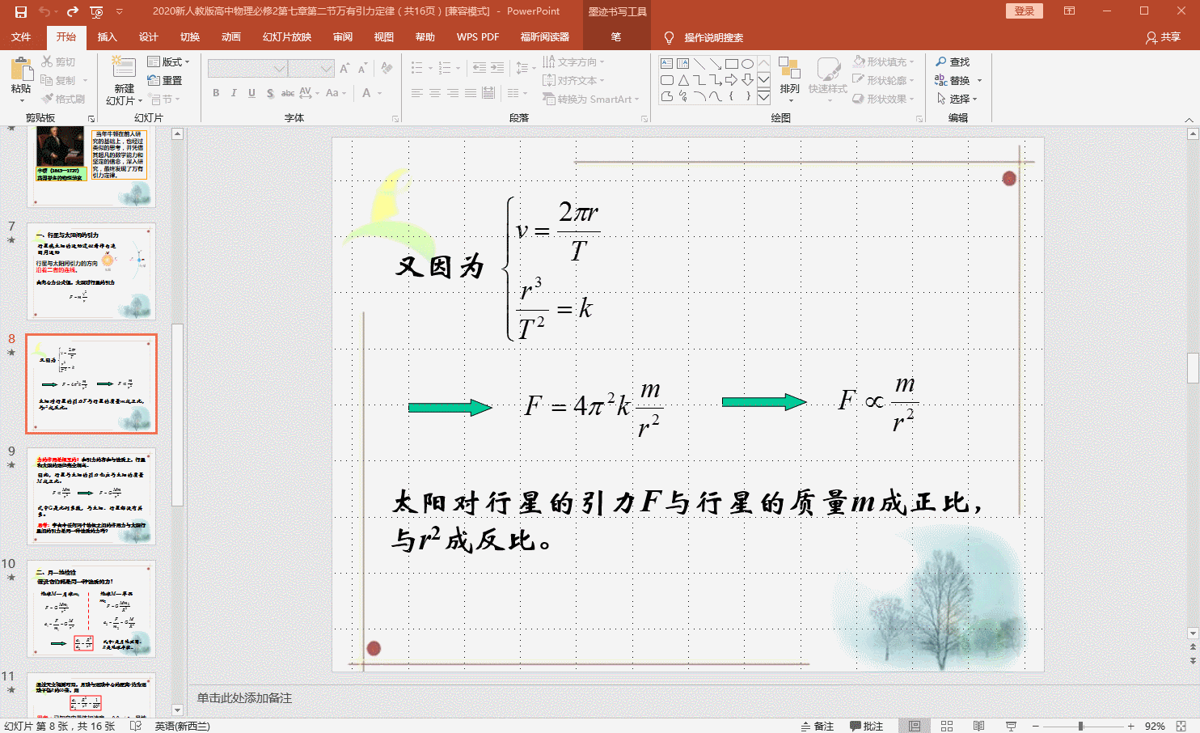The image size is (1200, 733).
Task: Open the Arrange shapes tool
Action: (x=789, y=76)
